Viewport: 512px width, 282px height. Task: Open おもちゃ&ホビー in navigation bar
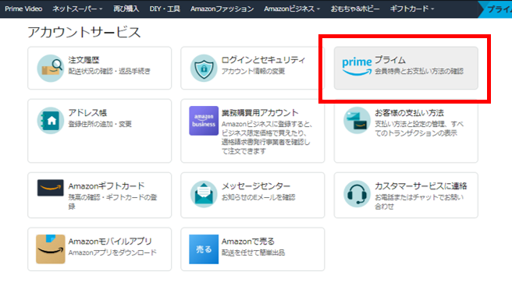(x=355, y=9)
